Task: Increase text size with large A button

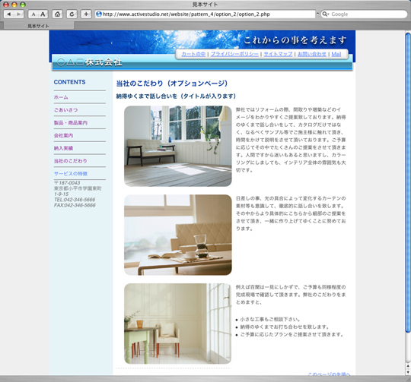Action: click(43, 14)
